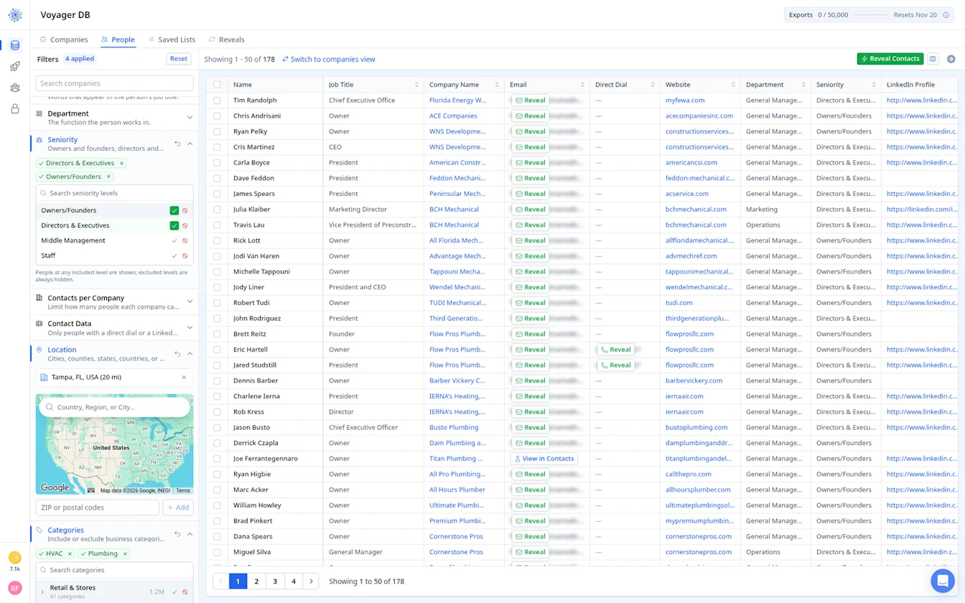Go to the Reveals tab
Viewport: 965px width, 603px height.
226,39
